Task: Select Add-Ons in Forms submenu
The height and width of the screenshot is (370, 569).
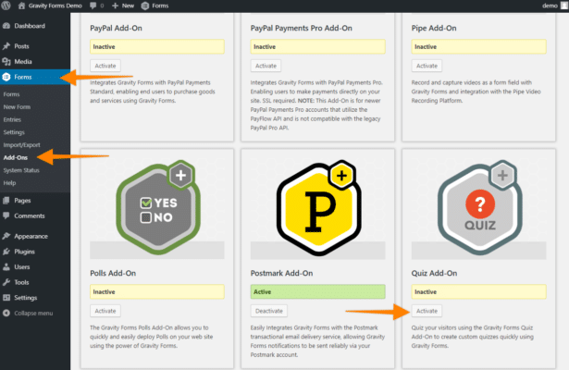Action: tap(16, 157)
